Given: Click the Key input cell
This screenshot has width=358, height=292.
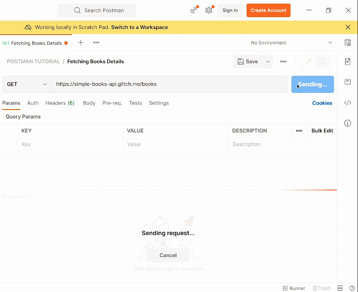Looking at the screenshot, I should point(70,145).
